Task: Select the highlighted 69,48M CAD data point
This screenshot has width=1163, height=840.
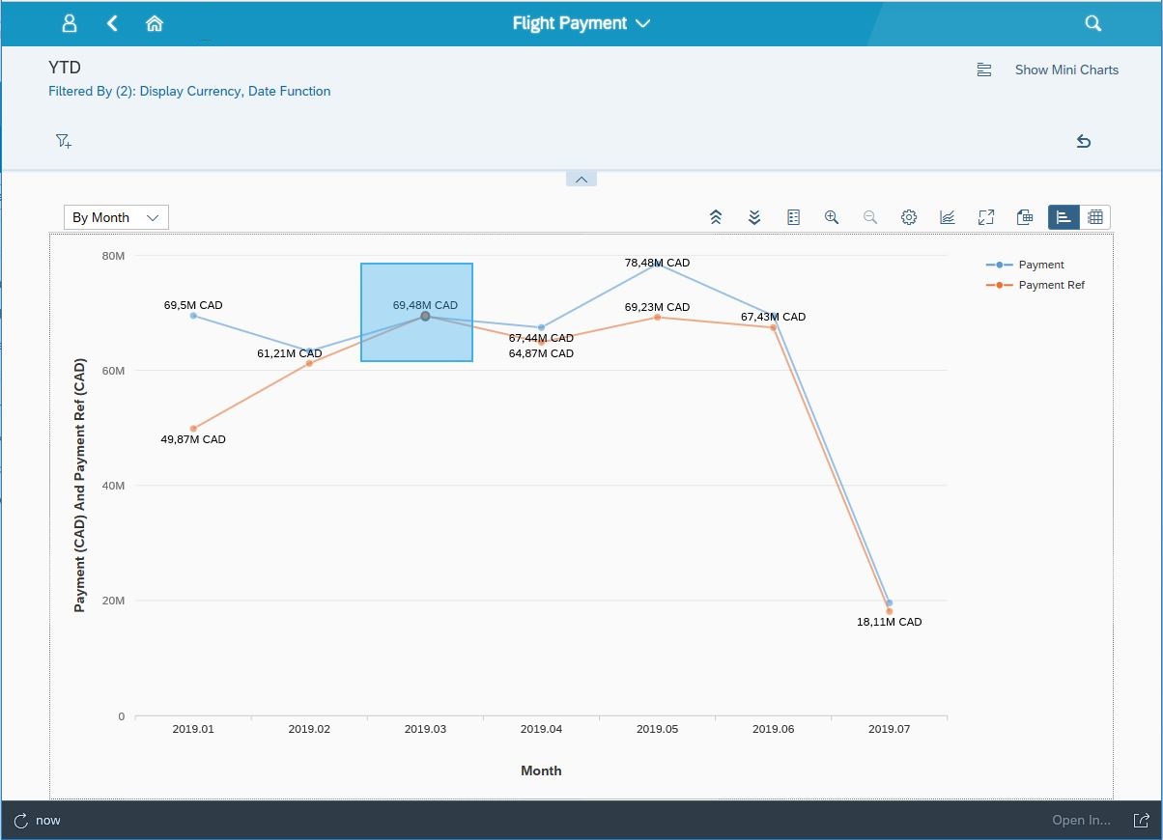Action: click(425, 316)
